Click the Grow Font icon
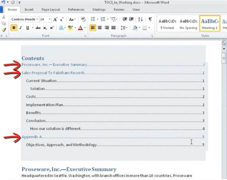This screenshot has height=180, width=227. pos(55,19)
